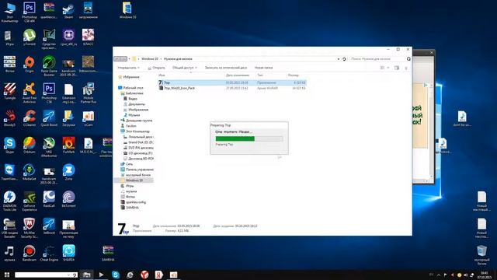The width and height of the screenshot is (497, 280).
Task: Select Избранное in the navigation pane
Action: (x=129, y=77)
